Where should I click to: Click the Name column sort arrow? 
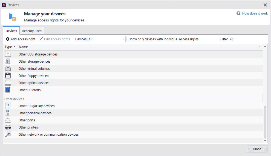[x=259, y=47]
